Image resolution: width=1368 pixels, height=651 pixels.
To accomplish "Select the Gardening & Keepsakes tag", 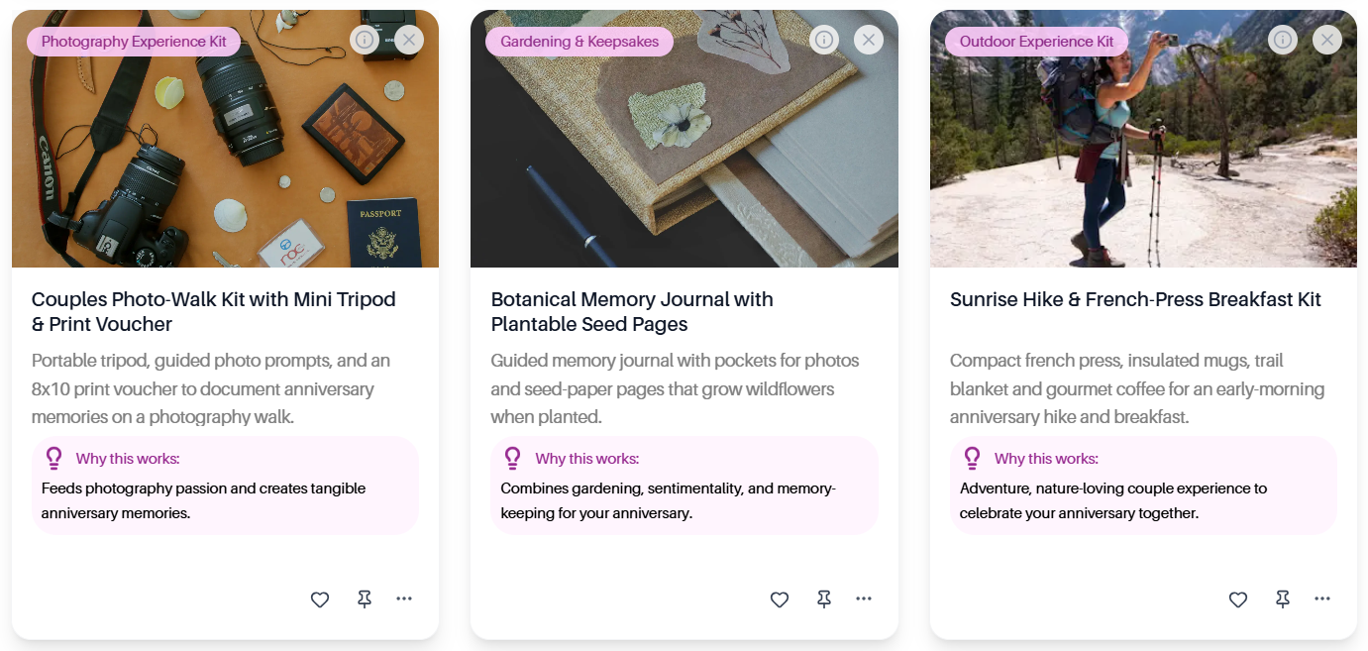I will 579,42.
